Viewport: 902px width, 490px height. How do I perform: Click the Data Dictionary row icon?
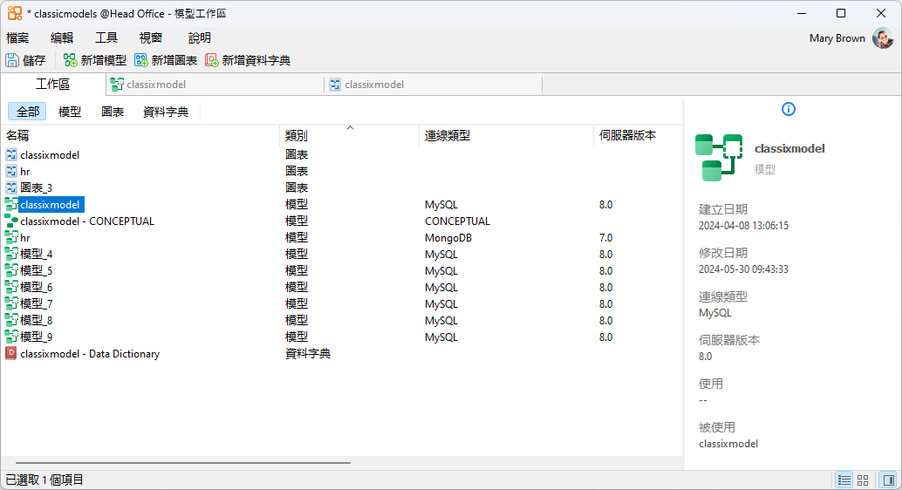[11, 353]
